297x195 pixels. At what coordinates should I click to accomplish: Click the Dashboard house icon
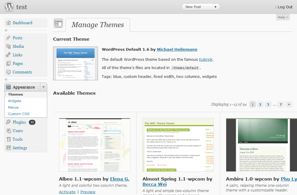9,23
